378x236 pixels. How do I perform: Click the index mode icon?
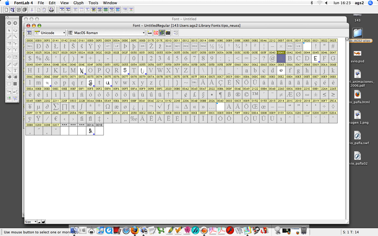pos(168,33)
